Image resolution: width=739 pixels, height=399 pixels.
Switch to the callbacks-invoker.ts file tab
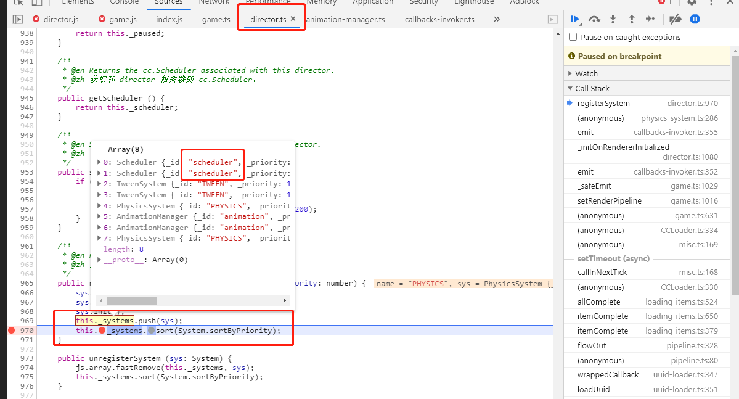(x=439, y=19)
